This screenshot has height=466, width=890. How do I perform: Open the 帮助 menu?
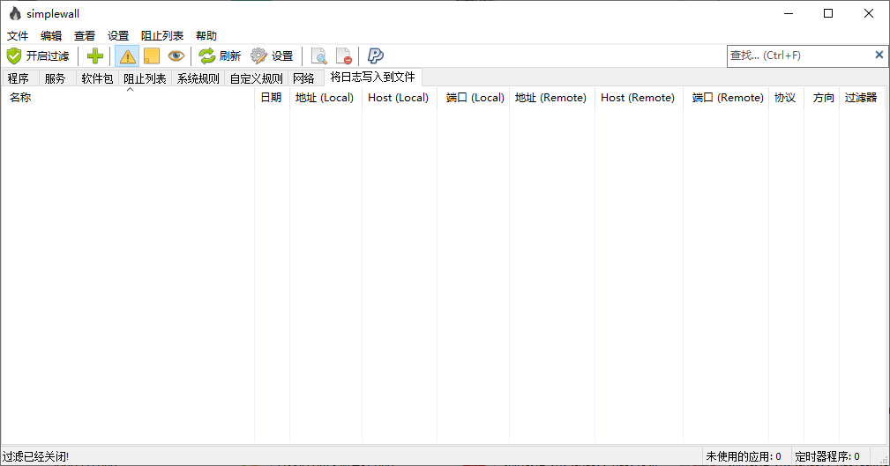click(x=206, y=36)
